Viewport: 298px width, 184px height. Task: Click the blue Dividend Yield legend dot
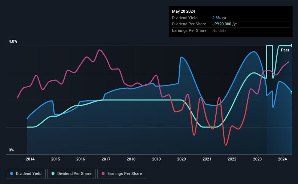point(12,173)
